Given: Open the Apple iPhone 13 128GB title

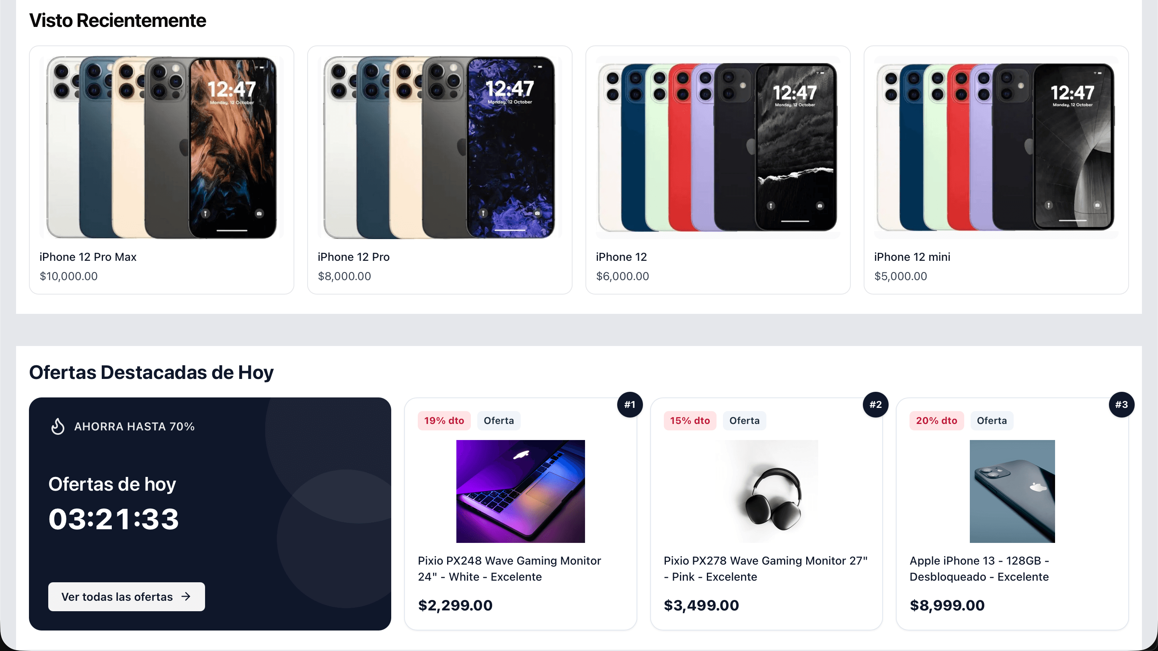Looking at the screenshot, I should coord(979,568).
